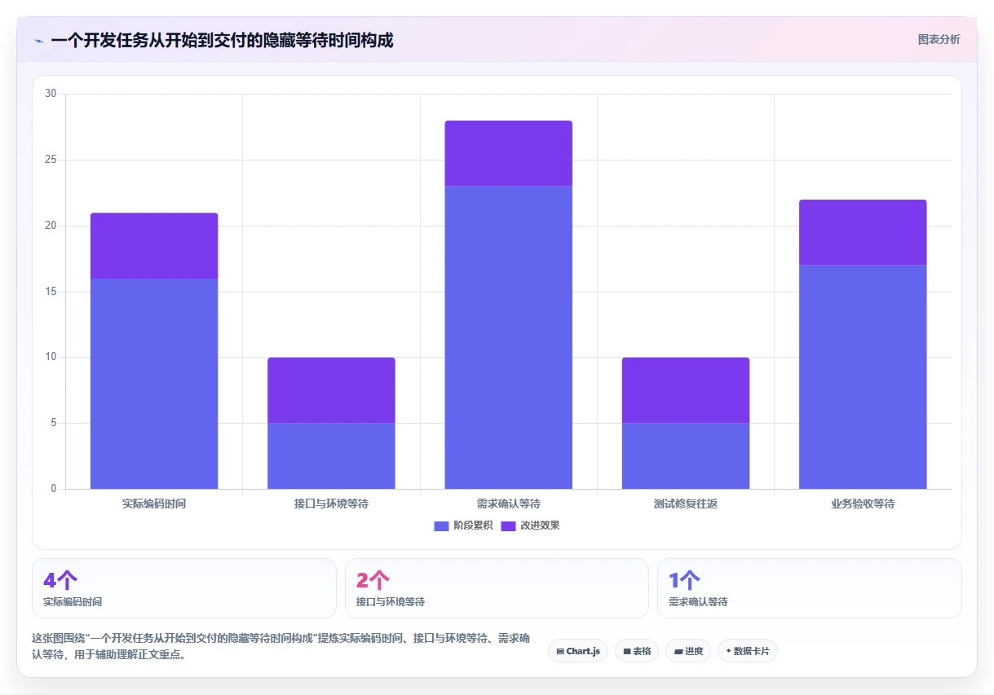Toggle the 阶段累积 legend entry
The image size is (994, 695).
[463, 526]
